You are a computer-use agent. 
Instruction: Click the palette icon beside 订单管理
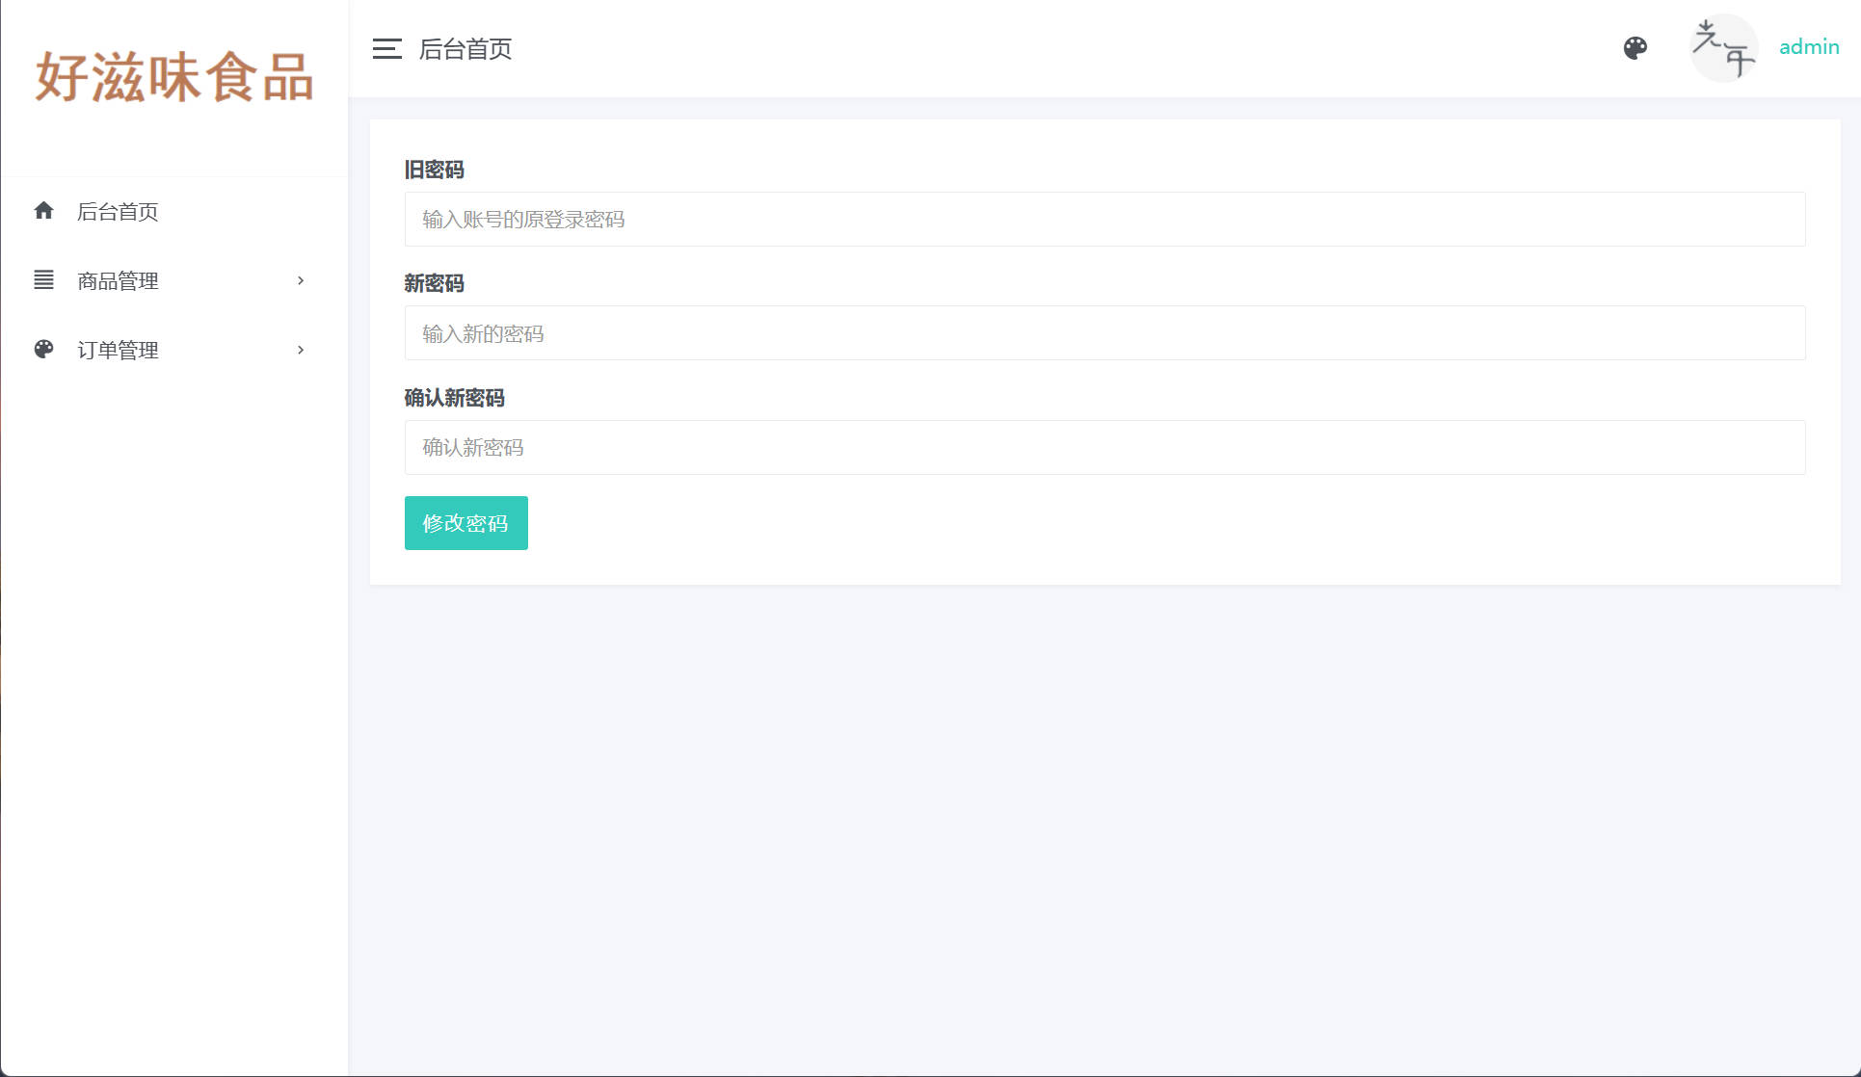44,350
